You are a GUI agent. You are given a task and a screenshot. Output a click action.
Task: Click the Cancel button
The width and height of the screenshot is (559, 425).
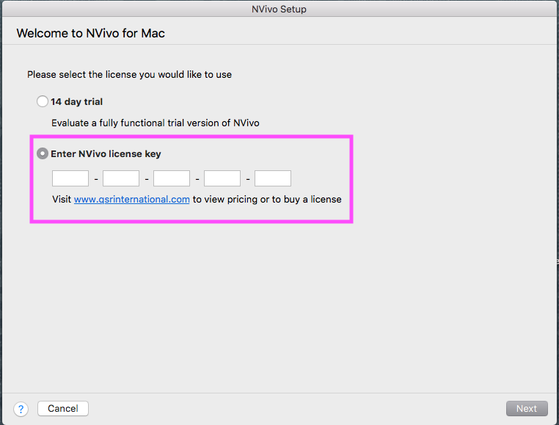pos(63,408)
